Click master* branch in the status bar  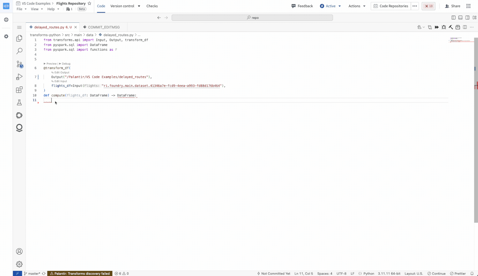(32, 273)
